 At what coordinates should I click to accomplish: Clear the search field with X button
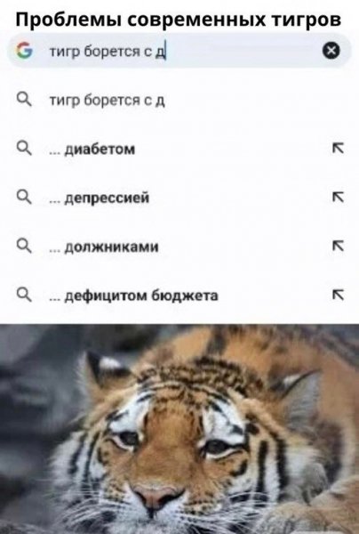click(331, 51)
